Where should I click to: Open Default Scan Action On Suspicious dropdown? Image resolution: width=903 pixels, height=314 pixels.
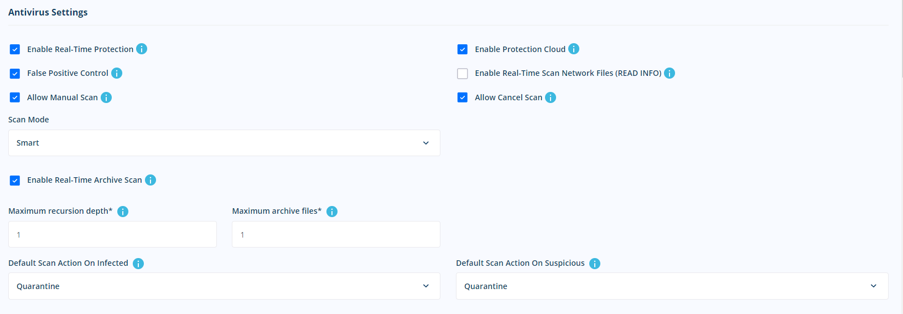tap(672, 286)
